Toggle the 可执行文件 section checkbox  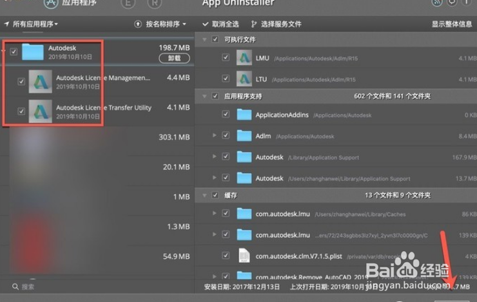click(x=215, y=39)
